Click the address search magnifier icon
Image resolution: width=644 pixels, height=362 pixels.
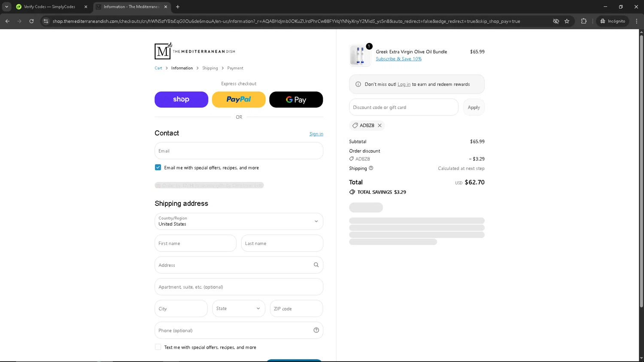click(x=316, y=265)
